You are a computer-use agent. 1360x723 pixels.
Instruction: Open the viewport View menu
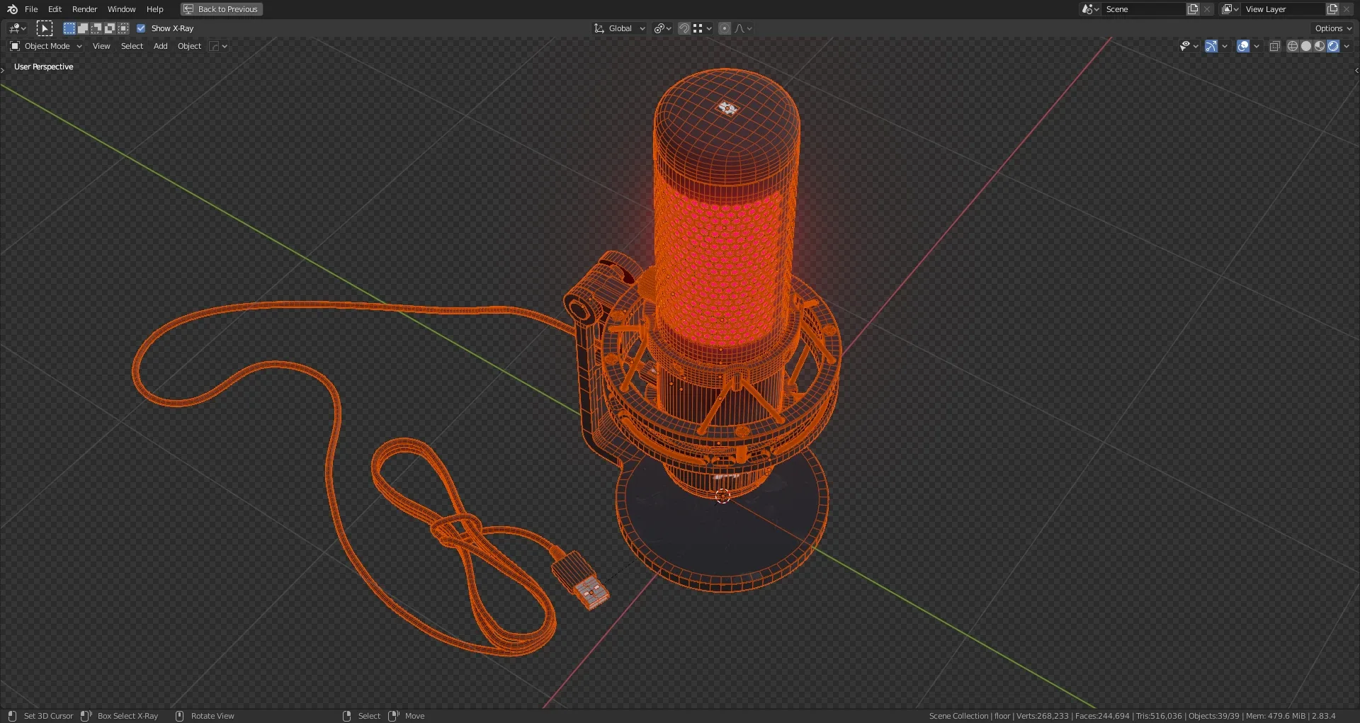point(101,46)
